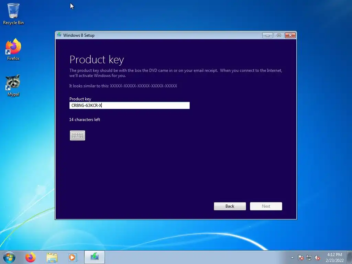Viewport: 352px width, 264px height.
Task: Close the Windows 8 Setup window
Action: (x=290, y=35)
